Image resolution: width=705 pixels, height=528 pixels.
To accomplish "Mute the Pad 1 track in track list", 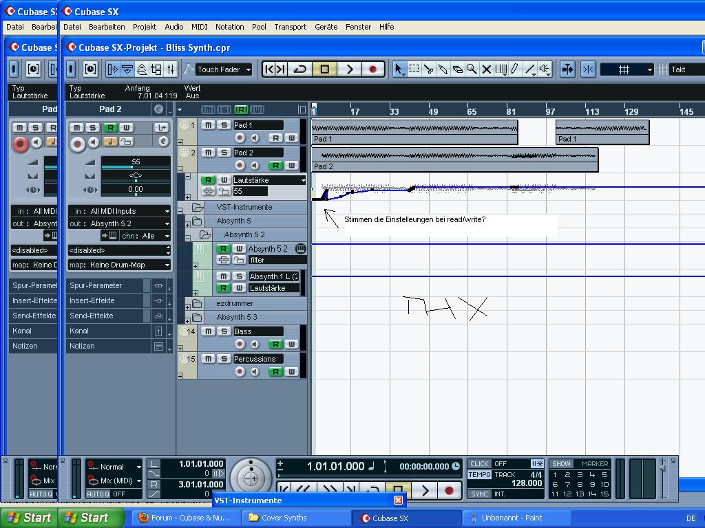I will [208, 125].
